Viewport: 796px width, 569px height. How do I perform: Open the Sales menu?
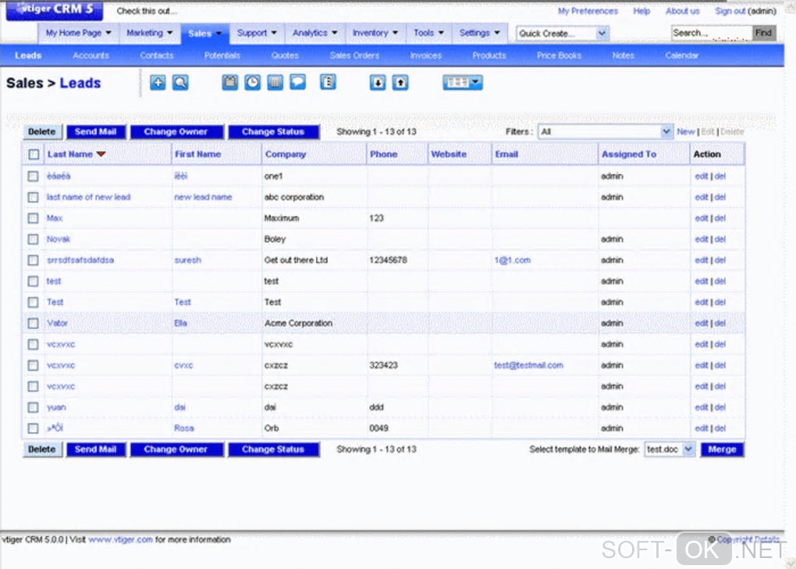[204, 34]
